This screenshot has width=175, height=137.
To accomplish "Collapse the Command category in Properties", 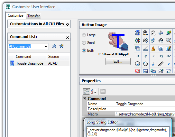I will click(85, 99).
